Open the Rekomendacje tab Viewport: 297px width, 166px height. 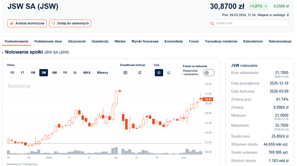[x=280, y=41]
